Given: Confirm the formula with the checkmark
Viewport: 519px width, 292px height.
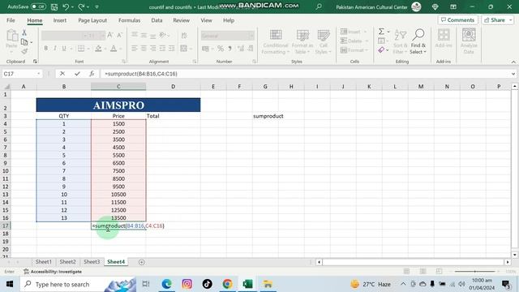Looking at the screenshot, I should [x=77, y=74].
